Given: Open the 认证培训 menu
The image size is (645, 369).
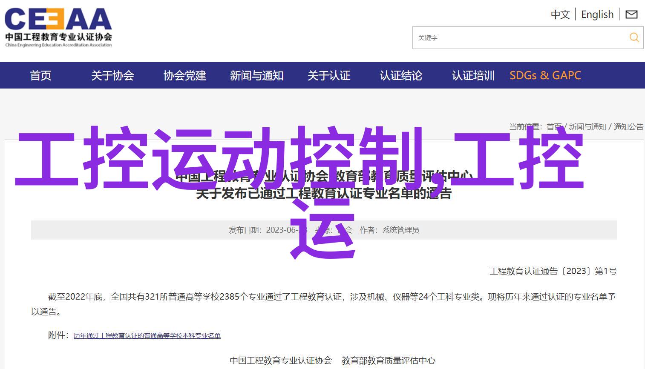Looking at the screenshot, I should [473, 76].
